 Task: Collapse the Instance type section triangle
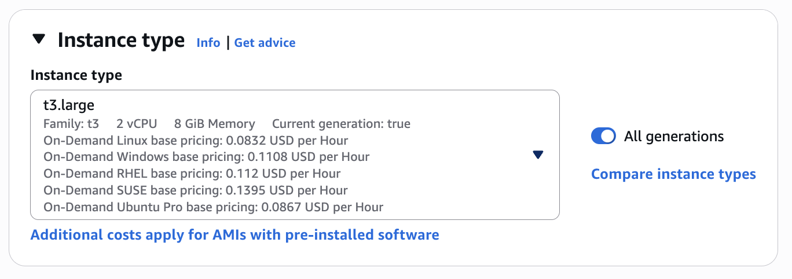(x=39, y=39)
